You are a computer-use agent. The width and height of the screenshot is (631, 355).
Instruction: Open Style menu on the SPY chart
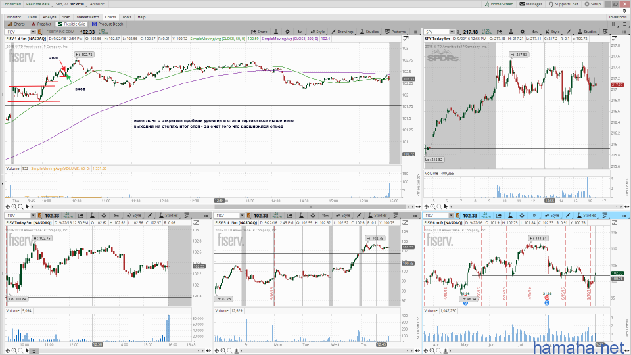coord(553,32)
